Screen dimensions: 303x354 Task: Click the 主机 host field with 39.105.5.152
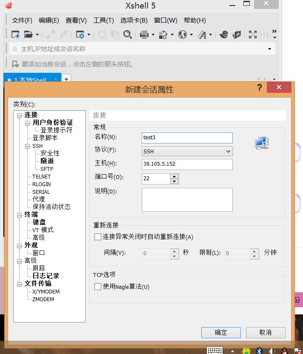(187, 164)
